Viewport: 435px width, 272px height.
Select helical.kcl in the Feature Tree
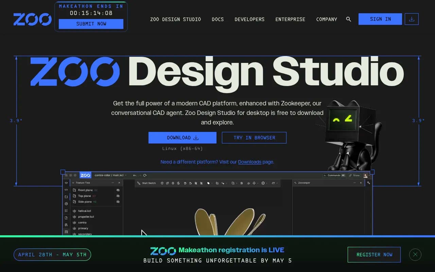point(84,211)
